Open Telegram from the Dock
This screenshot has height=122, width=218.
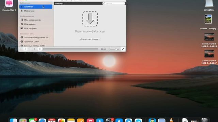(x=129, y=120)
